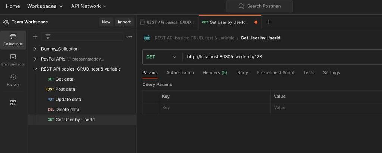Switch to the Authorization tab
Image resolution: width=382 pixels, height=153 pixels.
(180, 72)
